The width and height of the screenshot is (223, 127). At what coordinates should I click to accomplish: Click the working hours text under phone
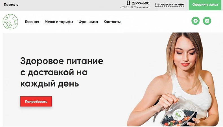pos(135,7)
